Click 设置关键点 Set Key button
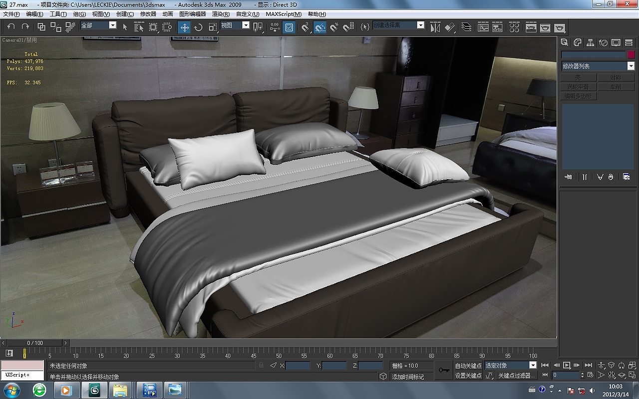Screen dimensions: 639x399 pyautogui.click(x=468, y=376)
